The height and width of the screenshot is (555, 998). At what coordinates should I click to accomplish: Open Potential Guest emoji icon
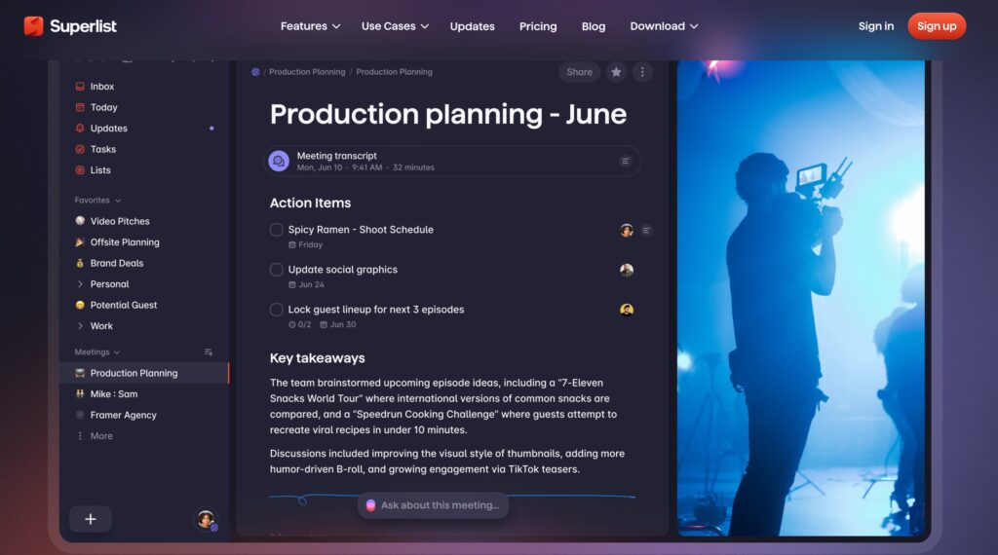(x=80, y=305)
